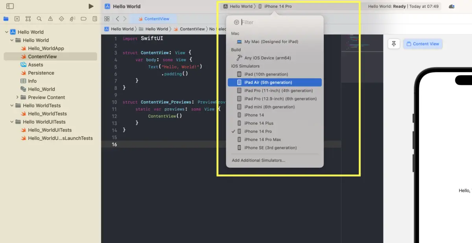Open the Hello_World data model file
Screen dimensions: 472x243
point(50,89)
